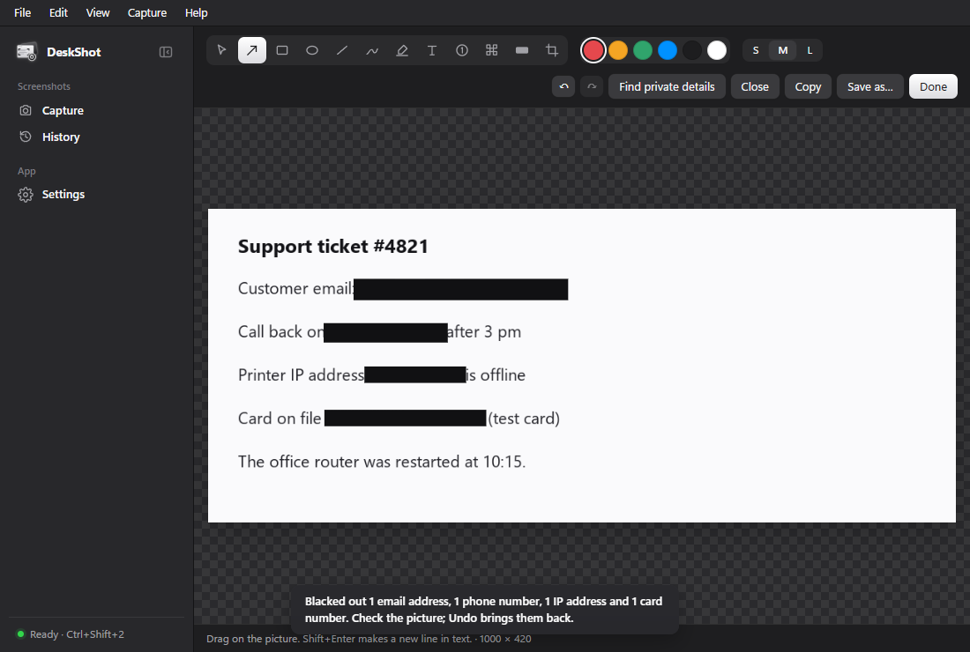Click the clock icon beside History
Screen dimensions: 970x652
pos(26,137)
